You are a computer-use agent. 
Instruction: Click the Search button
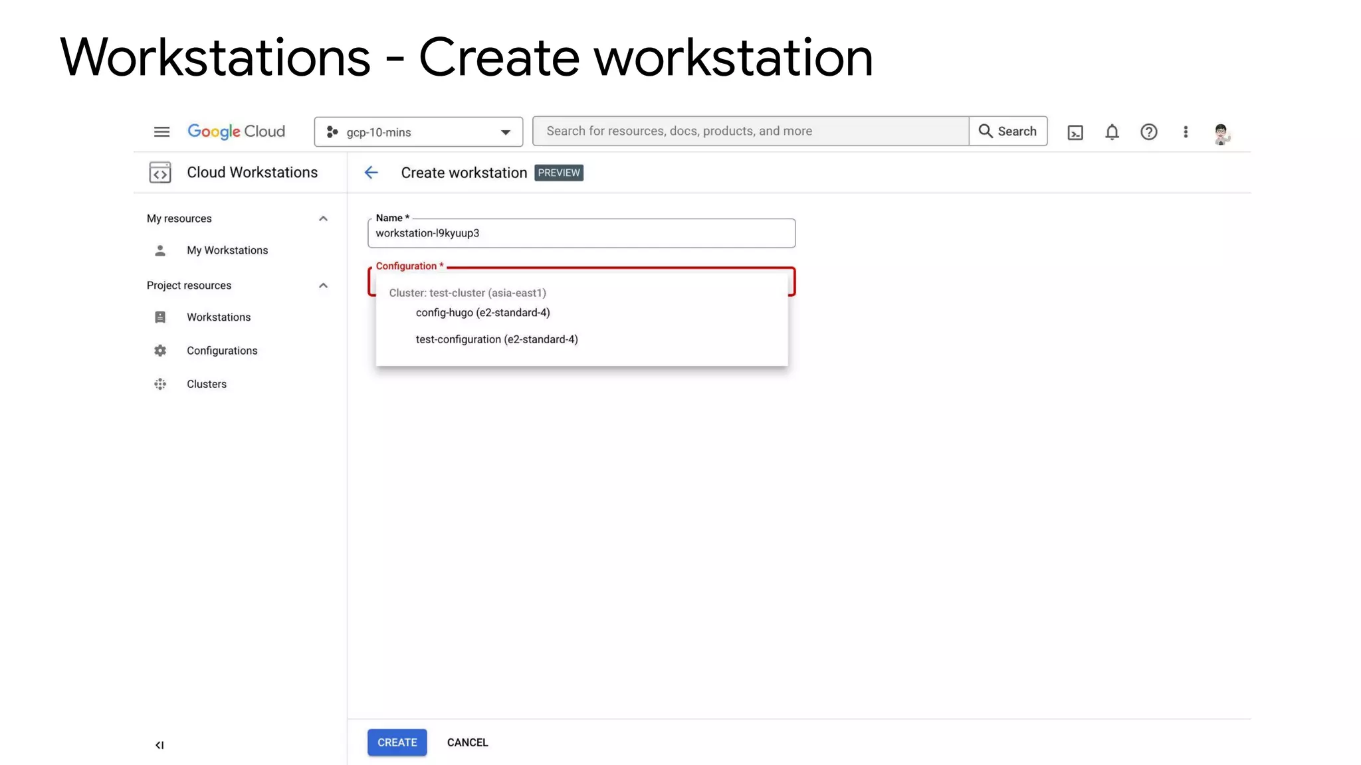tap(1008, 131)
